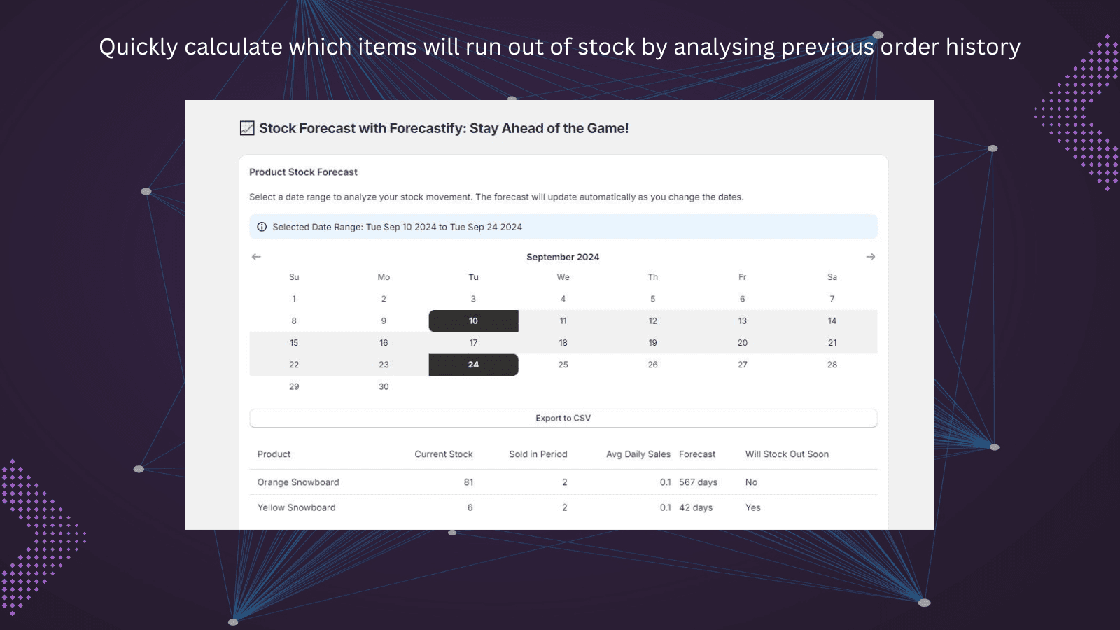1120x630 pixels.
Task: Click the Sa weekday header
Action: pyautogui.click(x=832, y=276)
